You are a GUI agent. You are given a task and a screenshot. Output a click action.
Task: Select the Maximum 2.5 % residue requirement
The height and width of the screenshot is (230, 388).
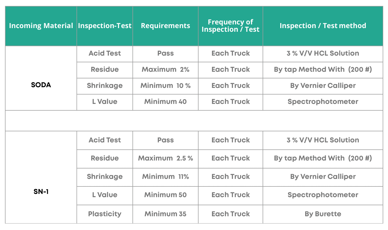165,158
